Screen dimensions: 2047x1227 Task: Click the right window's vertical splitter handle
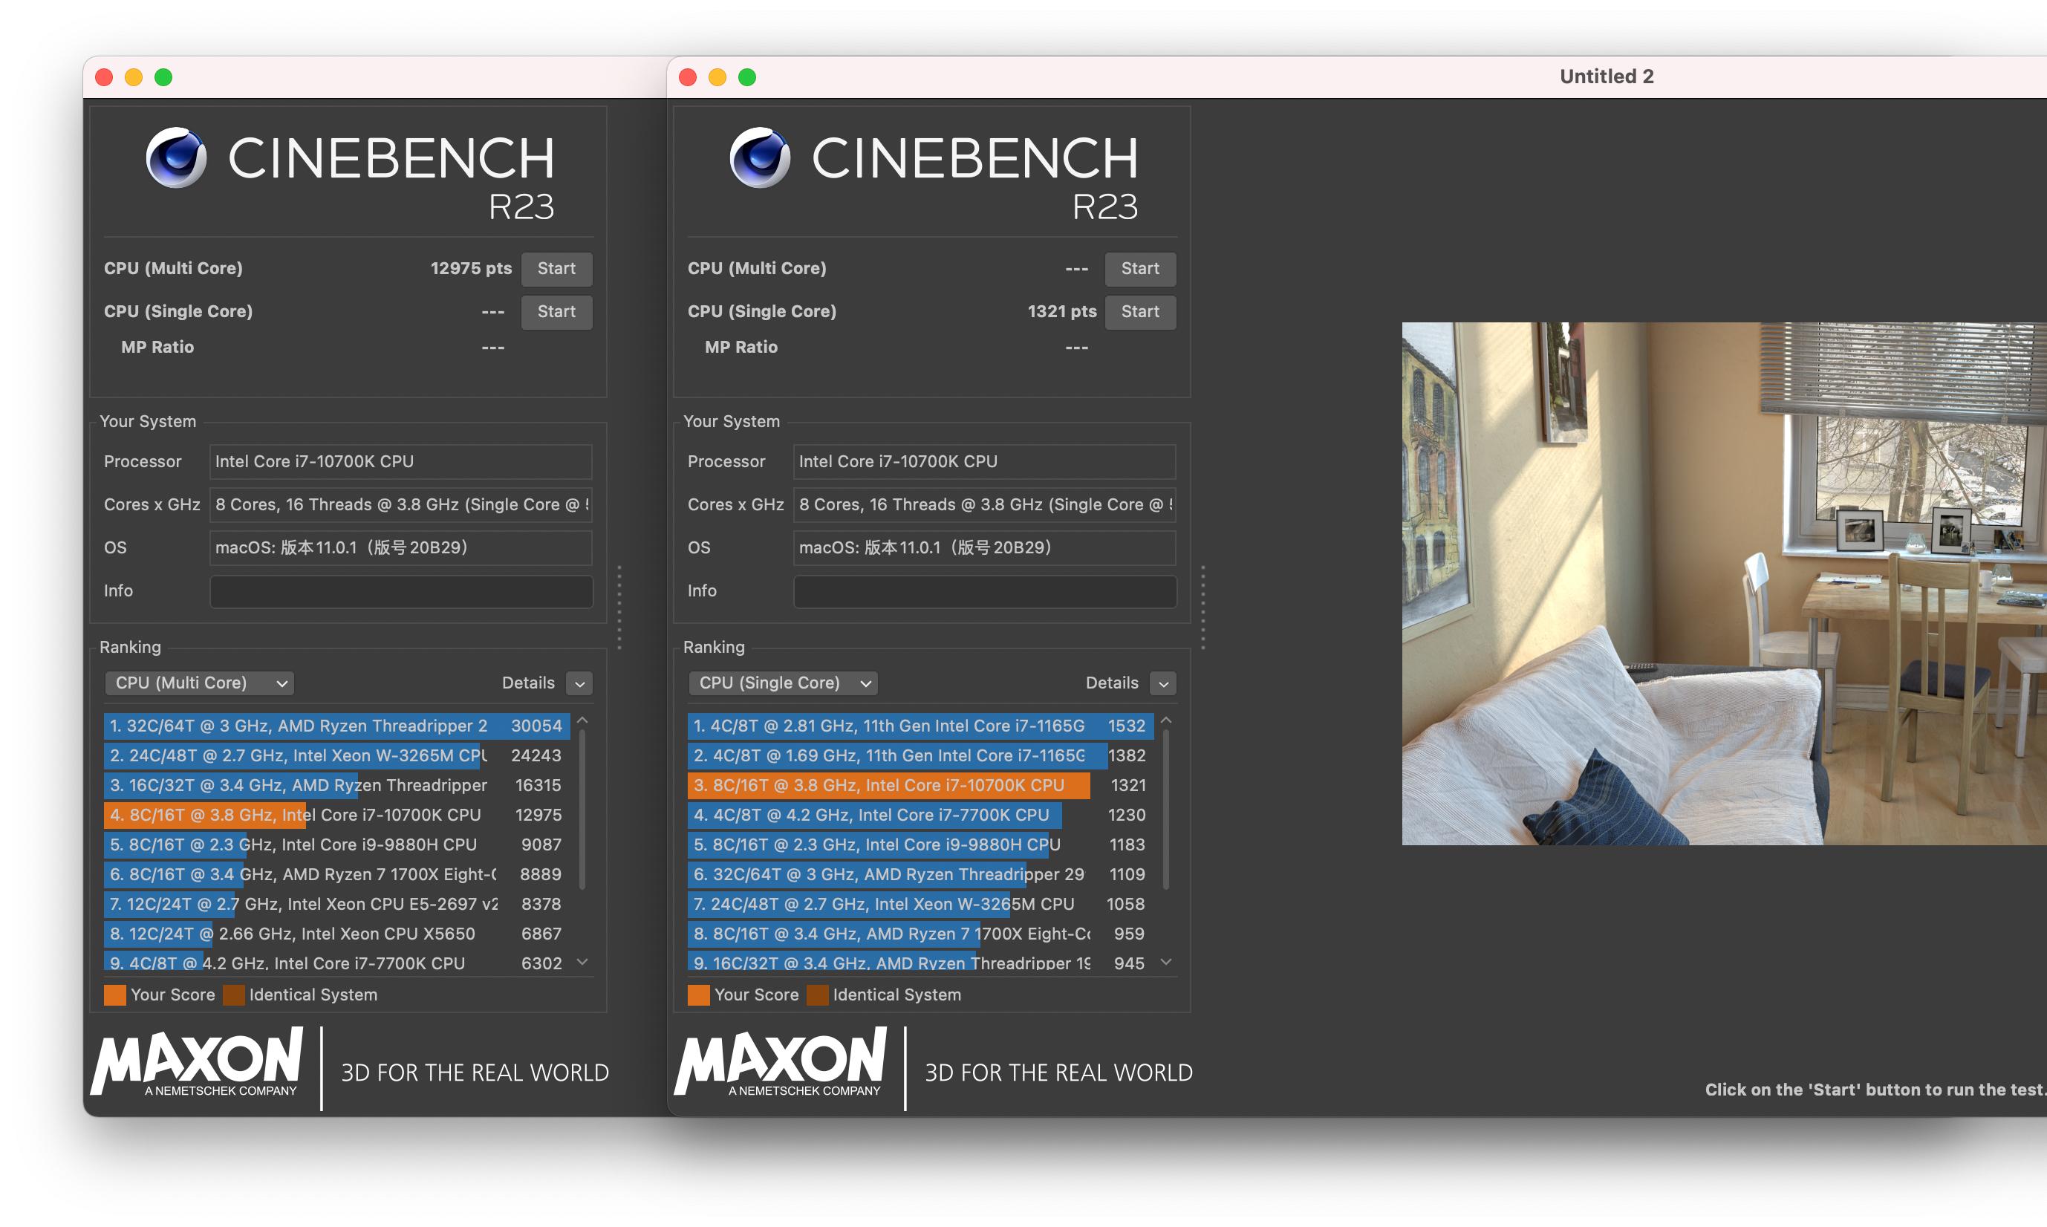1203,608
